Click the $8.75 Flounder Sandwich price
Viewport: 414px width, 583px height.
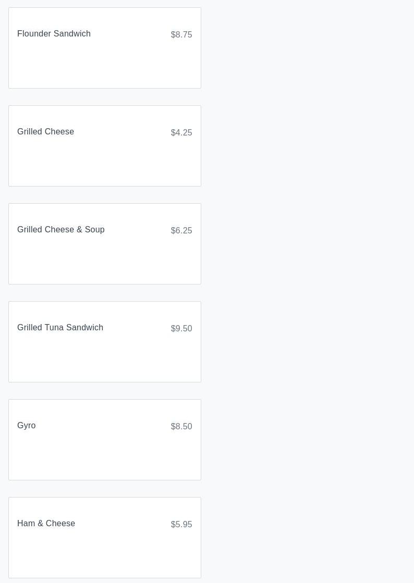[181, 35]
